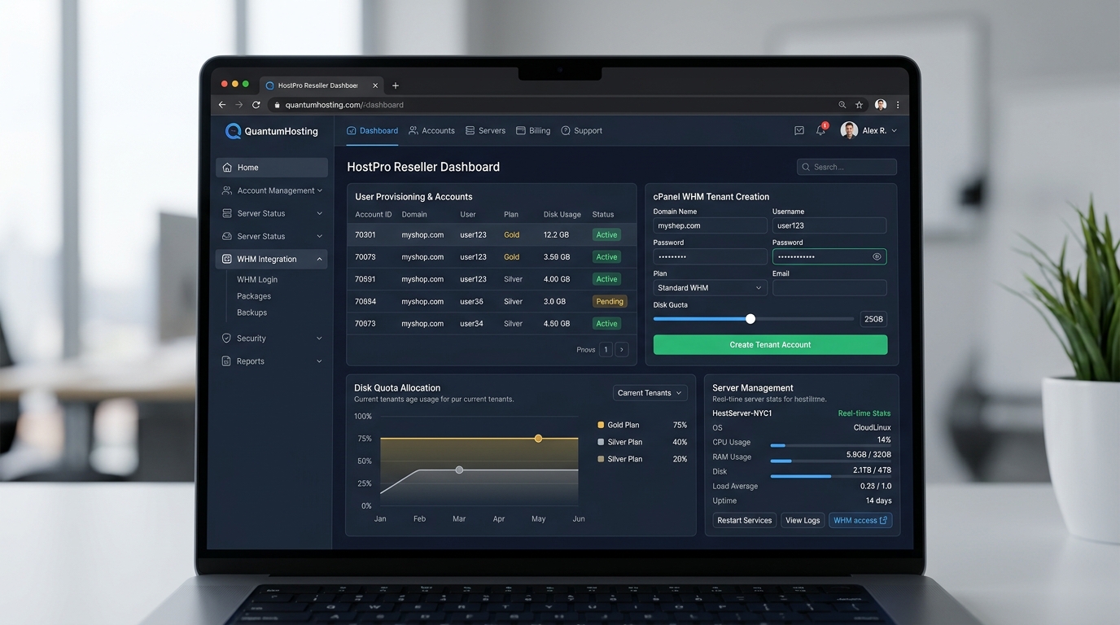Click the Password field below Domain Name
The height and width of the screenshot is (625, 1120).
pos(710,256)
